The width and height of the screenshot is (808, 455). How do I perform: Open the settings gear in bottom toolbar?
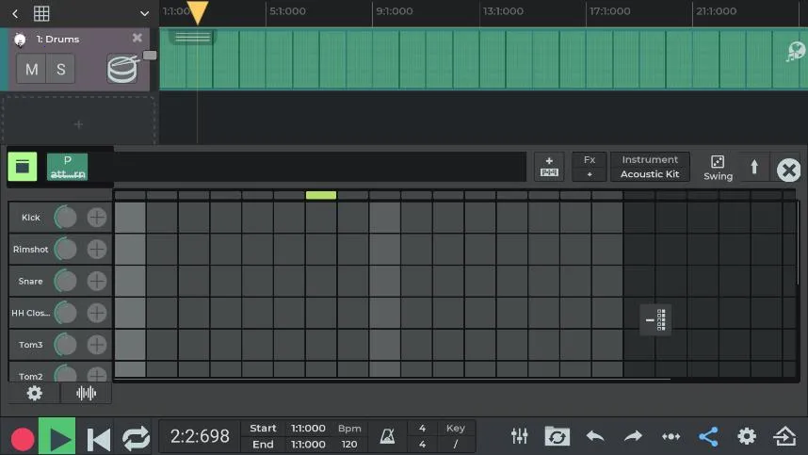[747, 436]
